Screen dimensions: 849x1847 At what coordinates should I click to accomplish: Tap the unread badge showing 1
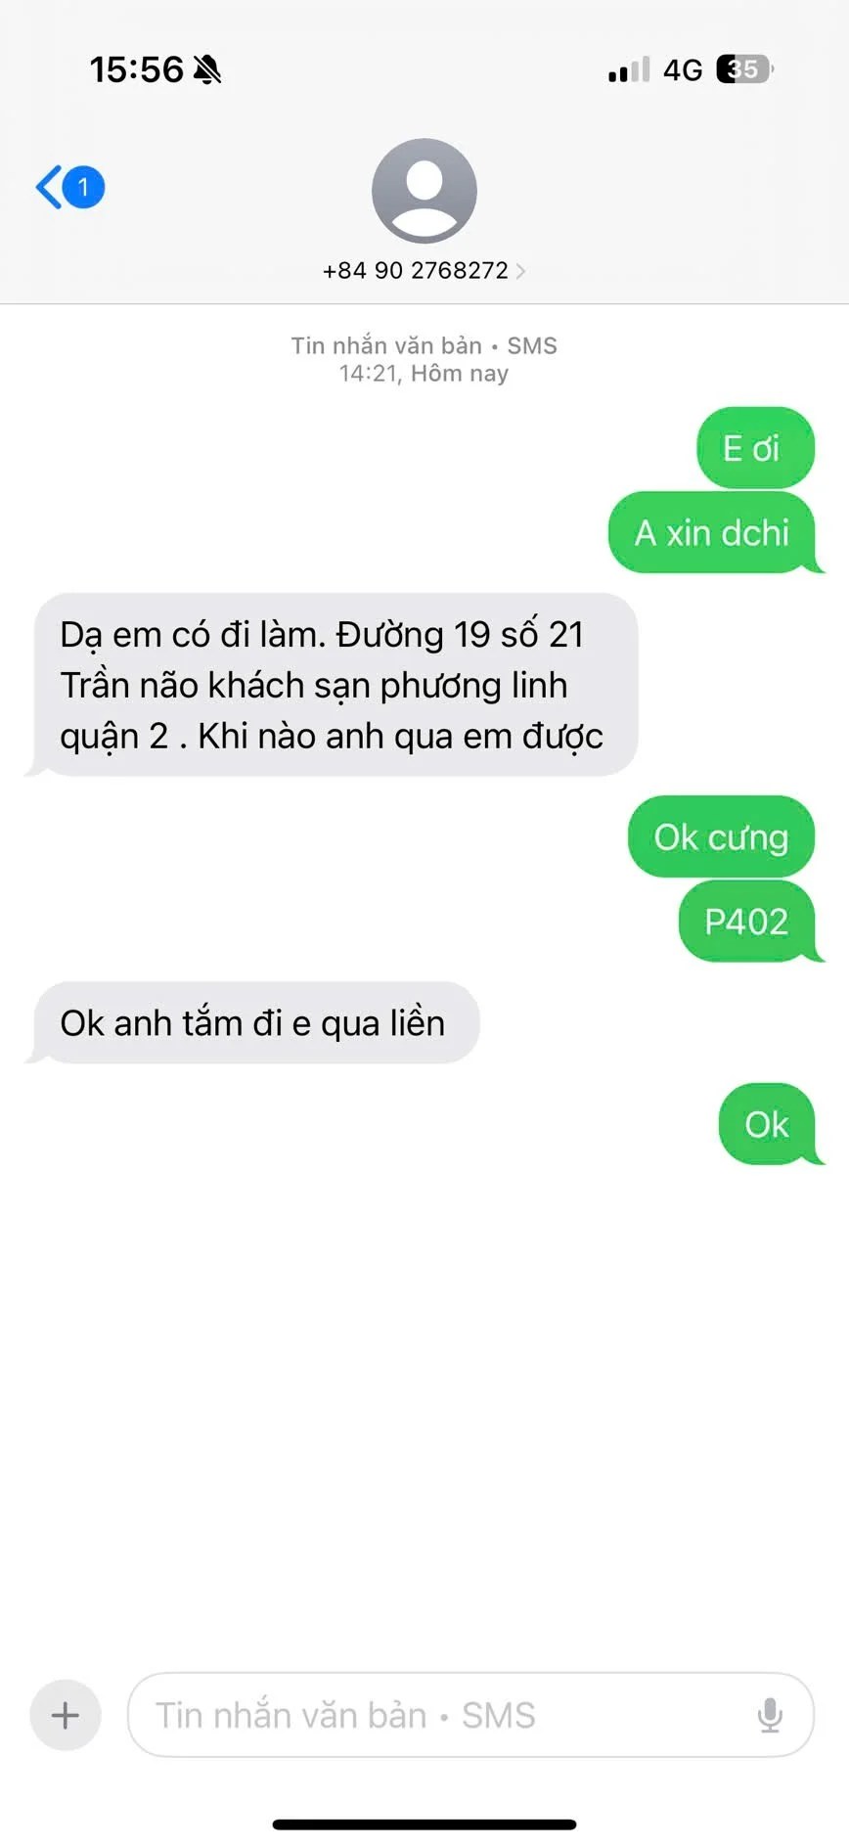pos(84,187)
